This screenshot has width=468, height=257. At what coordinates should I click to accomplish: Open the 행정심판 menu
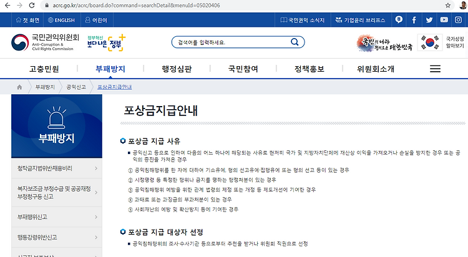coord(177,69)
